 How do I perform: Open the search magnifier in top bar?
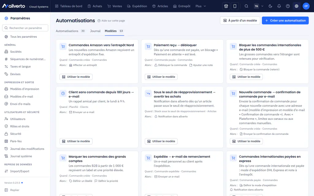[x=246, y=6]
